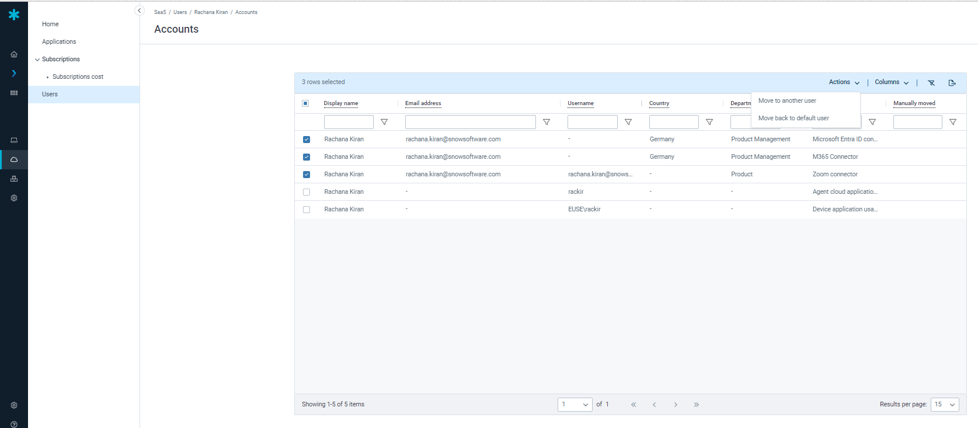Collapse the side navigation panel arrow
This screenshot has height=428, width=978.
pyautogui.click(x=139, y=11)
